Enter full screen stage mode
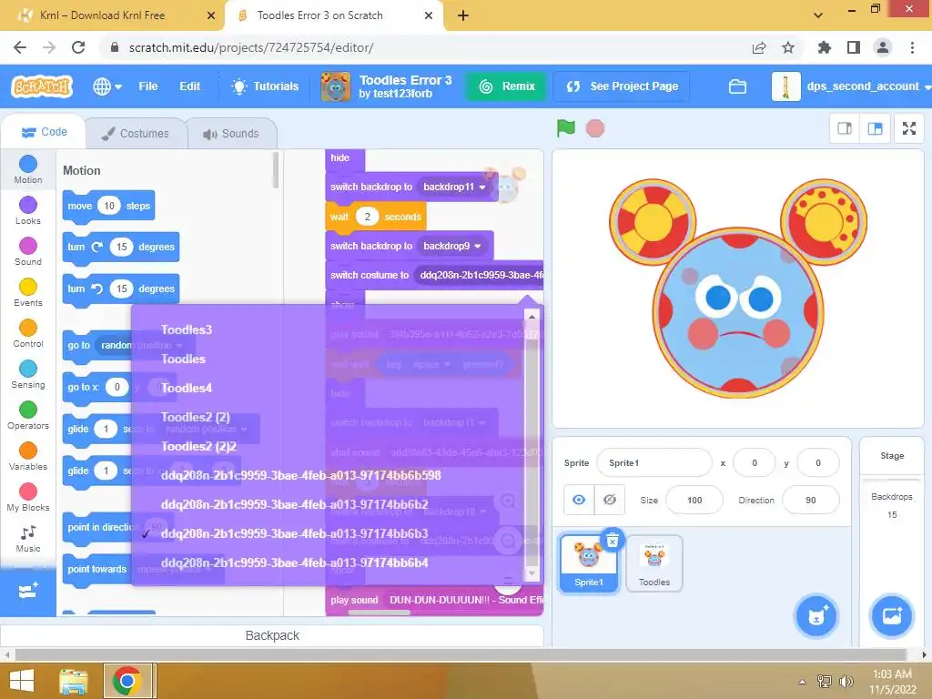The width and height of the screenshot is (932, 699). pos(909,128)
